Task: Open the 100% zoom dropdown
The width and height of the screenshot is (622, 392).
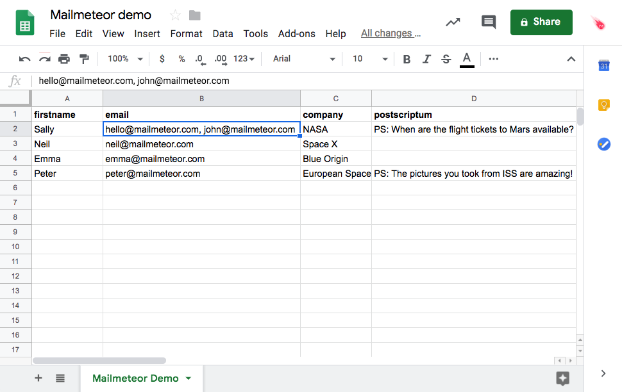Action: tap(125, 59)
